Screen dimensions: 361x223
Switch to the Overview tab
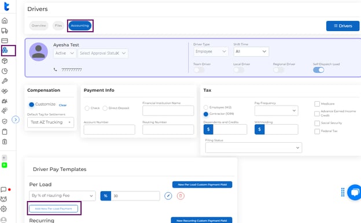(x=39, y=25)
